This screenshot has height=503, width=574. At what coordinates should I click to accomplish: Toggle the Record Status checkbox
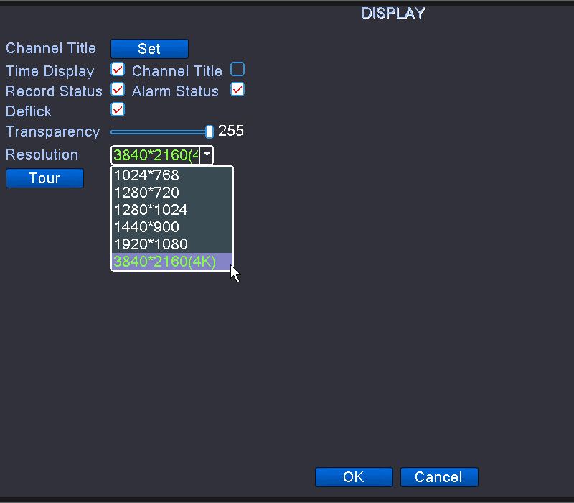click(x=118, y=90)
